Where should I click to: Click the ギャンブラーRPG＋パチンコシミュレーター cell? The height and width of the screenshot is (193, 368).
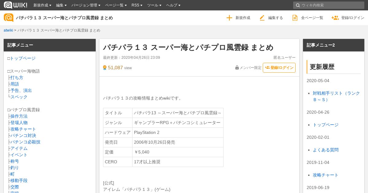(178, 123)
